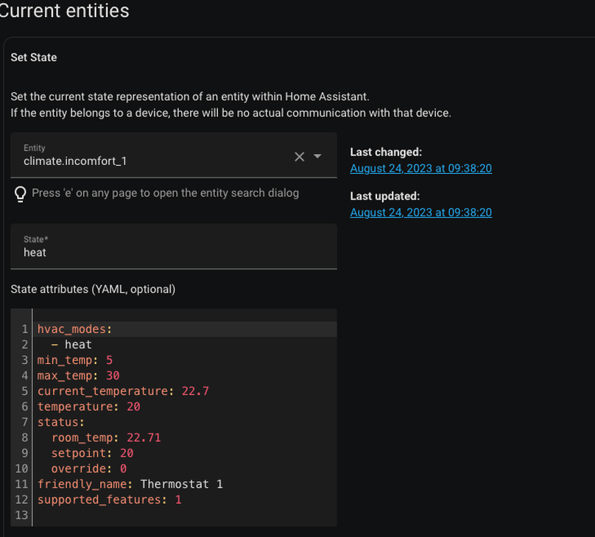Open the Last updated timestamp link
Image resolution: width=595 pixels, height=537 pixels.
[420, 212]
